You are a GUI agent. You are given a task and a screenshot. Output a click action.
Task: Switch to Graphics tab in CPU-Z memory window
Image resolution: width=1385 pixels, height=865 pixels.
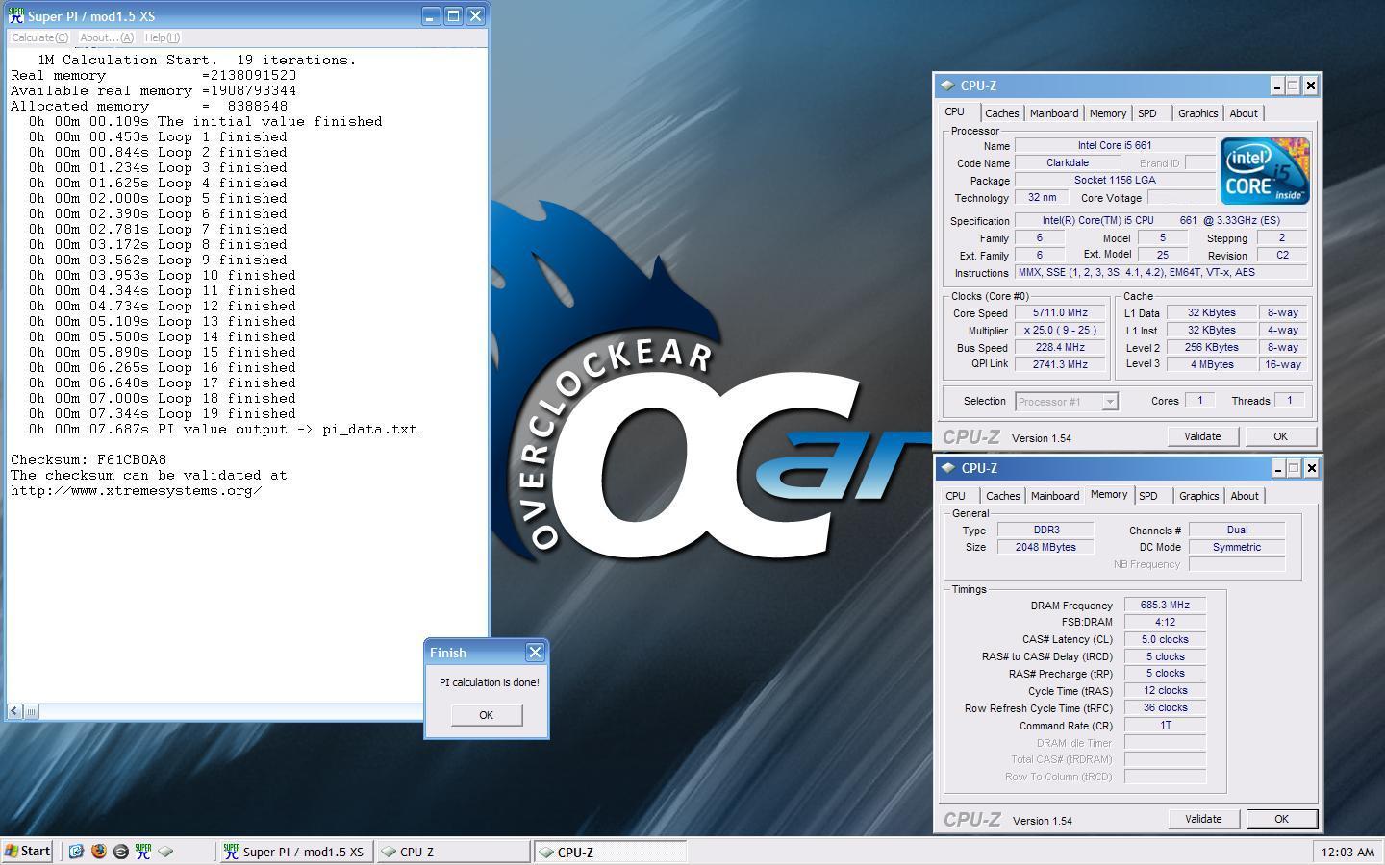click(x=1198, y=496)
